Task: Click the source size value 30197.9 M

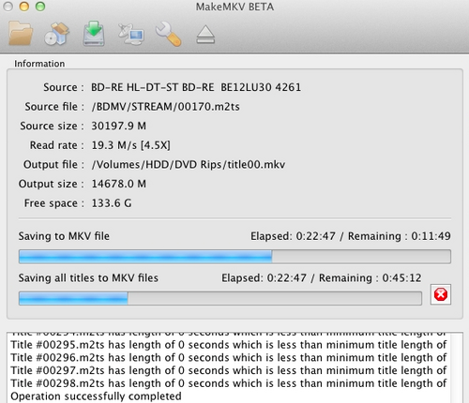Action: click(x=118, y=126)
